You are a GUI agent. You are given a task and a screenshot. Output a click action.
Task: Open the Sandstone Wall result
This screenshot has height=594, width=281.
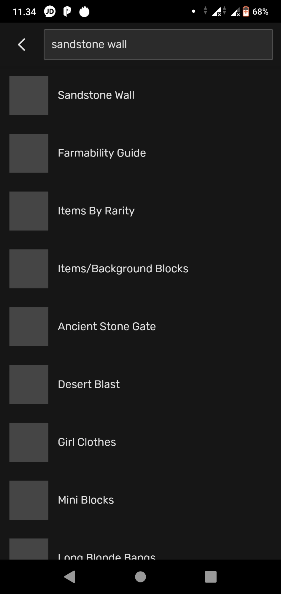click(96, 95)
